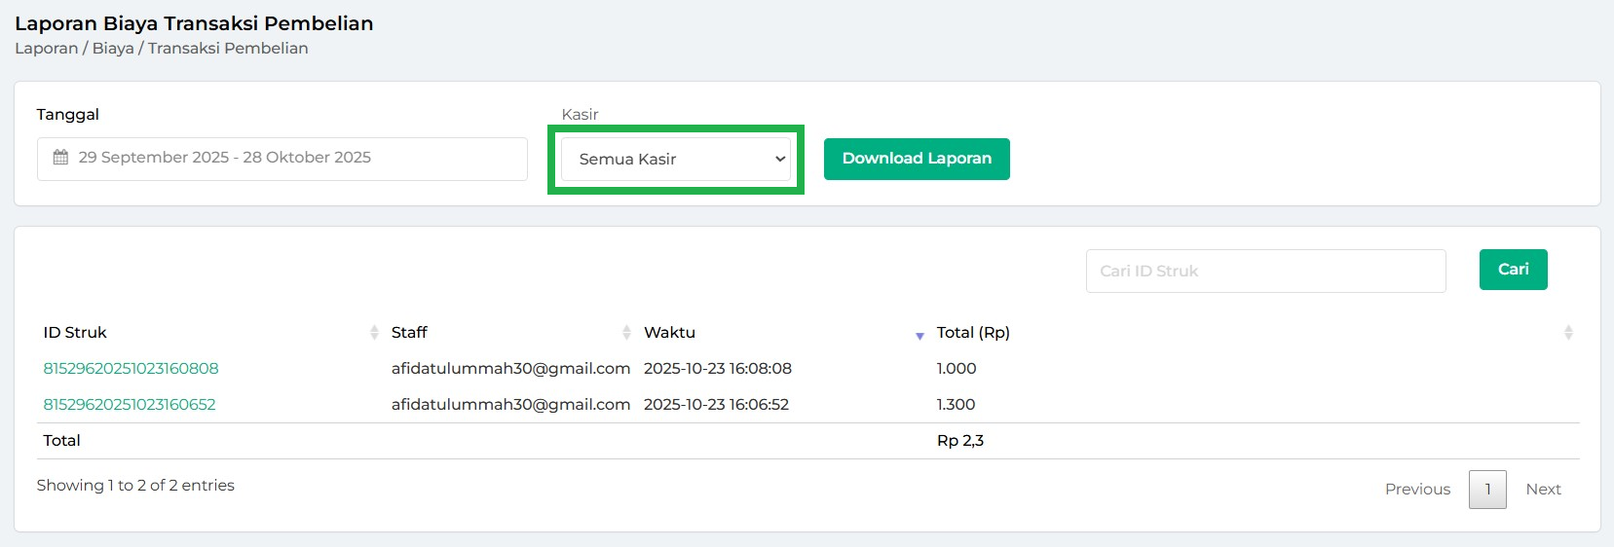
Task: Go to the Next page
Action: pyautogui.click(x=1543, y=490)
